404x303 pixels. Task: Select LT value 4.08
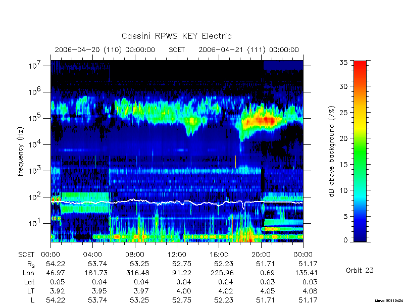310,291
